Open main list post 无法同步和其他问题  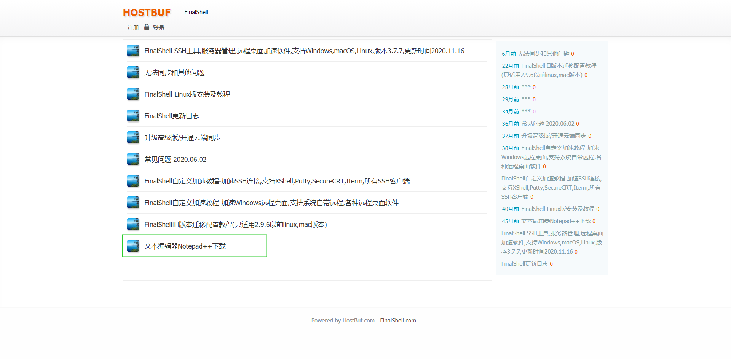(174, 73)
